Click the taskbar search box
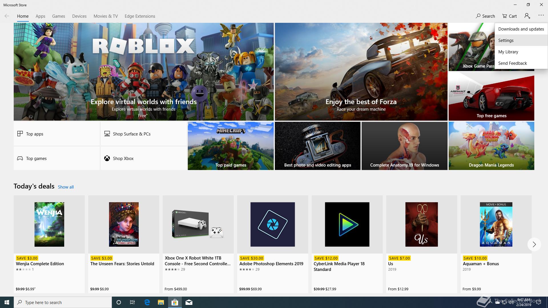This screenshot has height=308, width=548. click(63, 302)
